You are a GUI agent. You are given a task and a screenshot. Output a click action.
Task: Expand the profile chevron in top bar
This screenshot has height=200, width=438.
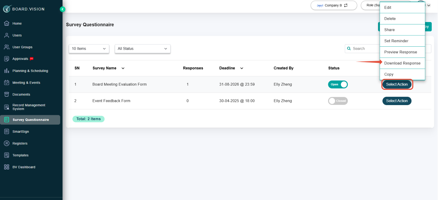click(x=429, y=5)
